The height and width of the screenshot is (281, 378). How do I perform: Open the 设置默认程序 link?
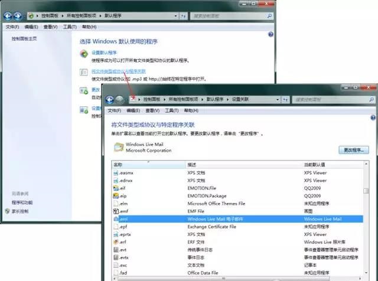pyautogui.click(x=104, y=53)
